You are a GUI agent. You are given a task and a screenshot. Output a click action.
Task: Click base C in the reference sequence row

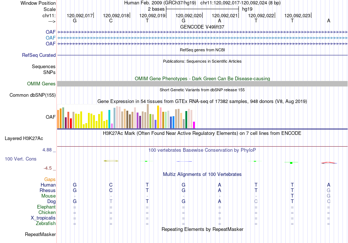pos(111,21)
